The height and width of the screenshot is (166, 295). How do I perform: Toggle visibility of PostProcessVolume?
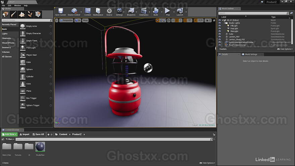(x=220, y=45)
